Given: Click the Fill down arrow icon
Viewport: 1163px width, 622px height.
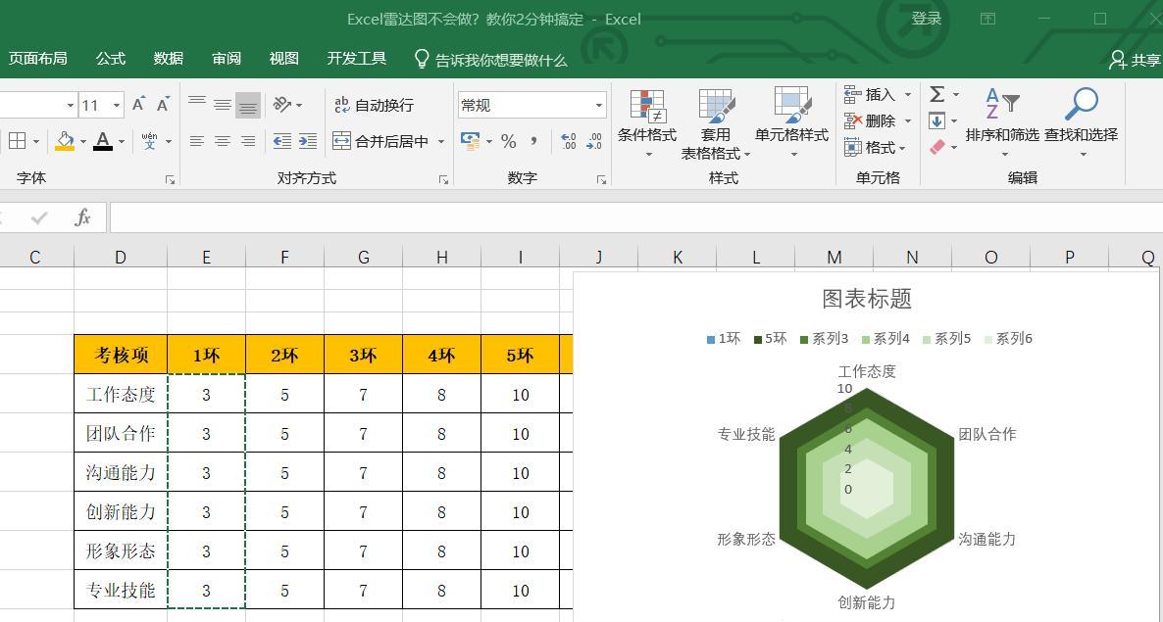Looking at the screenshot, I should pos(936,120).
